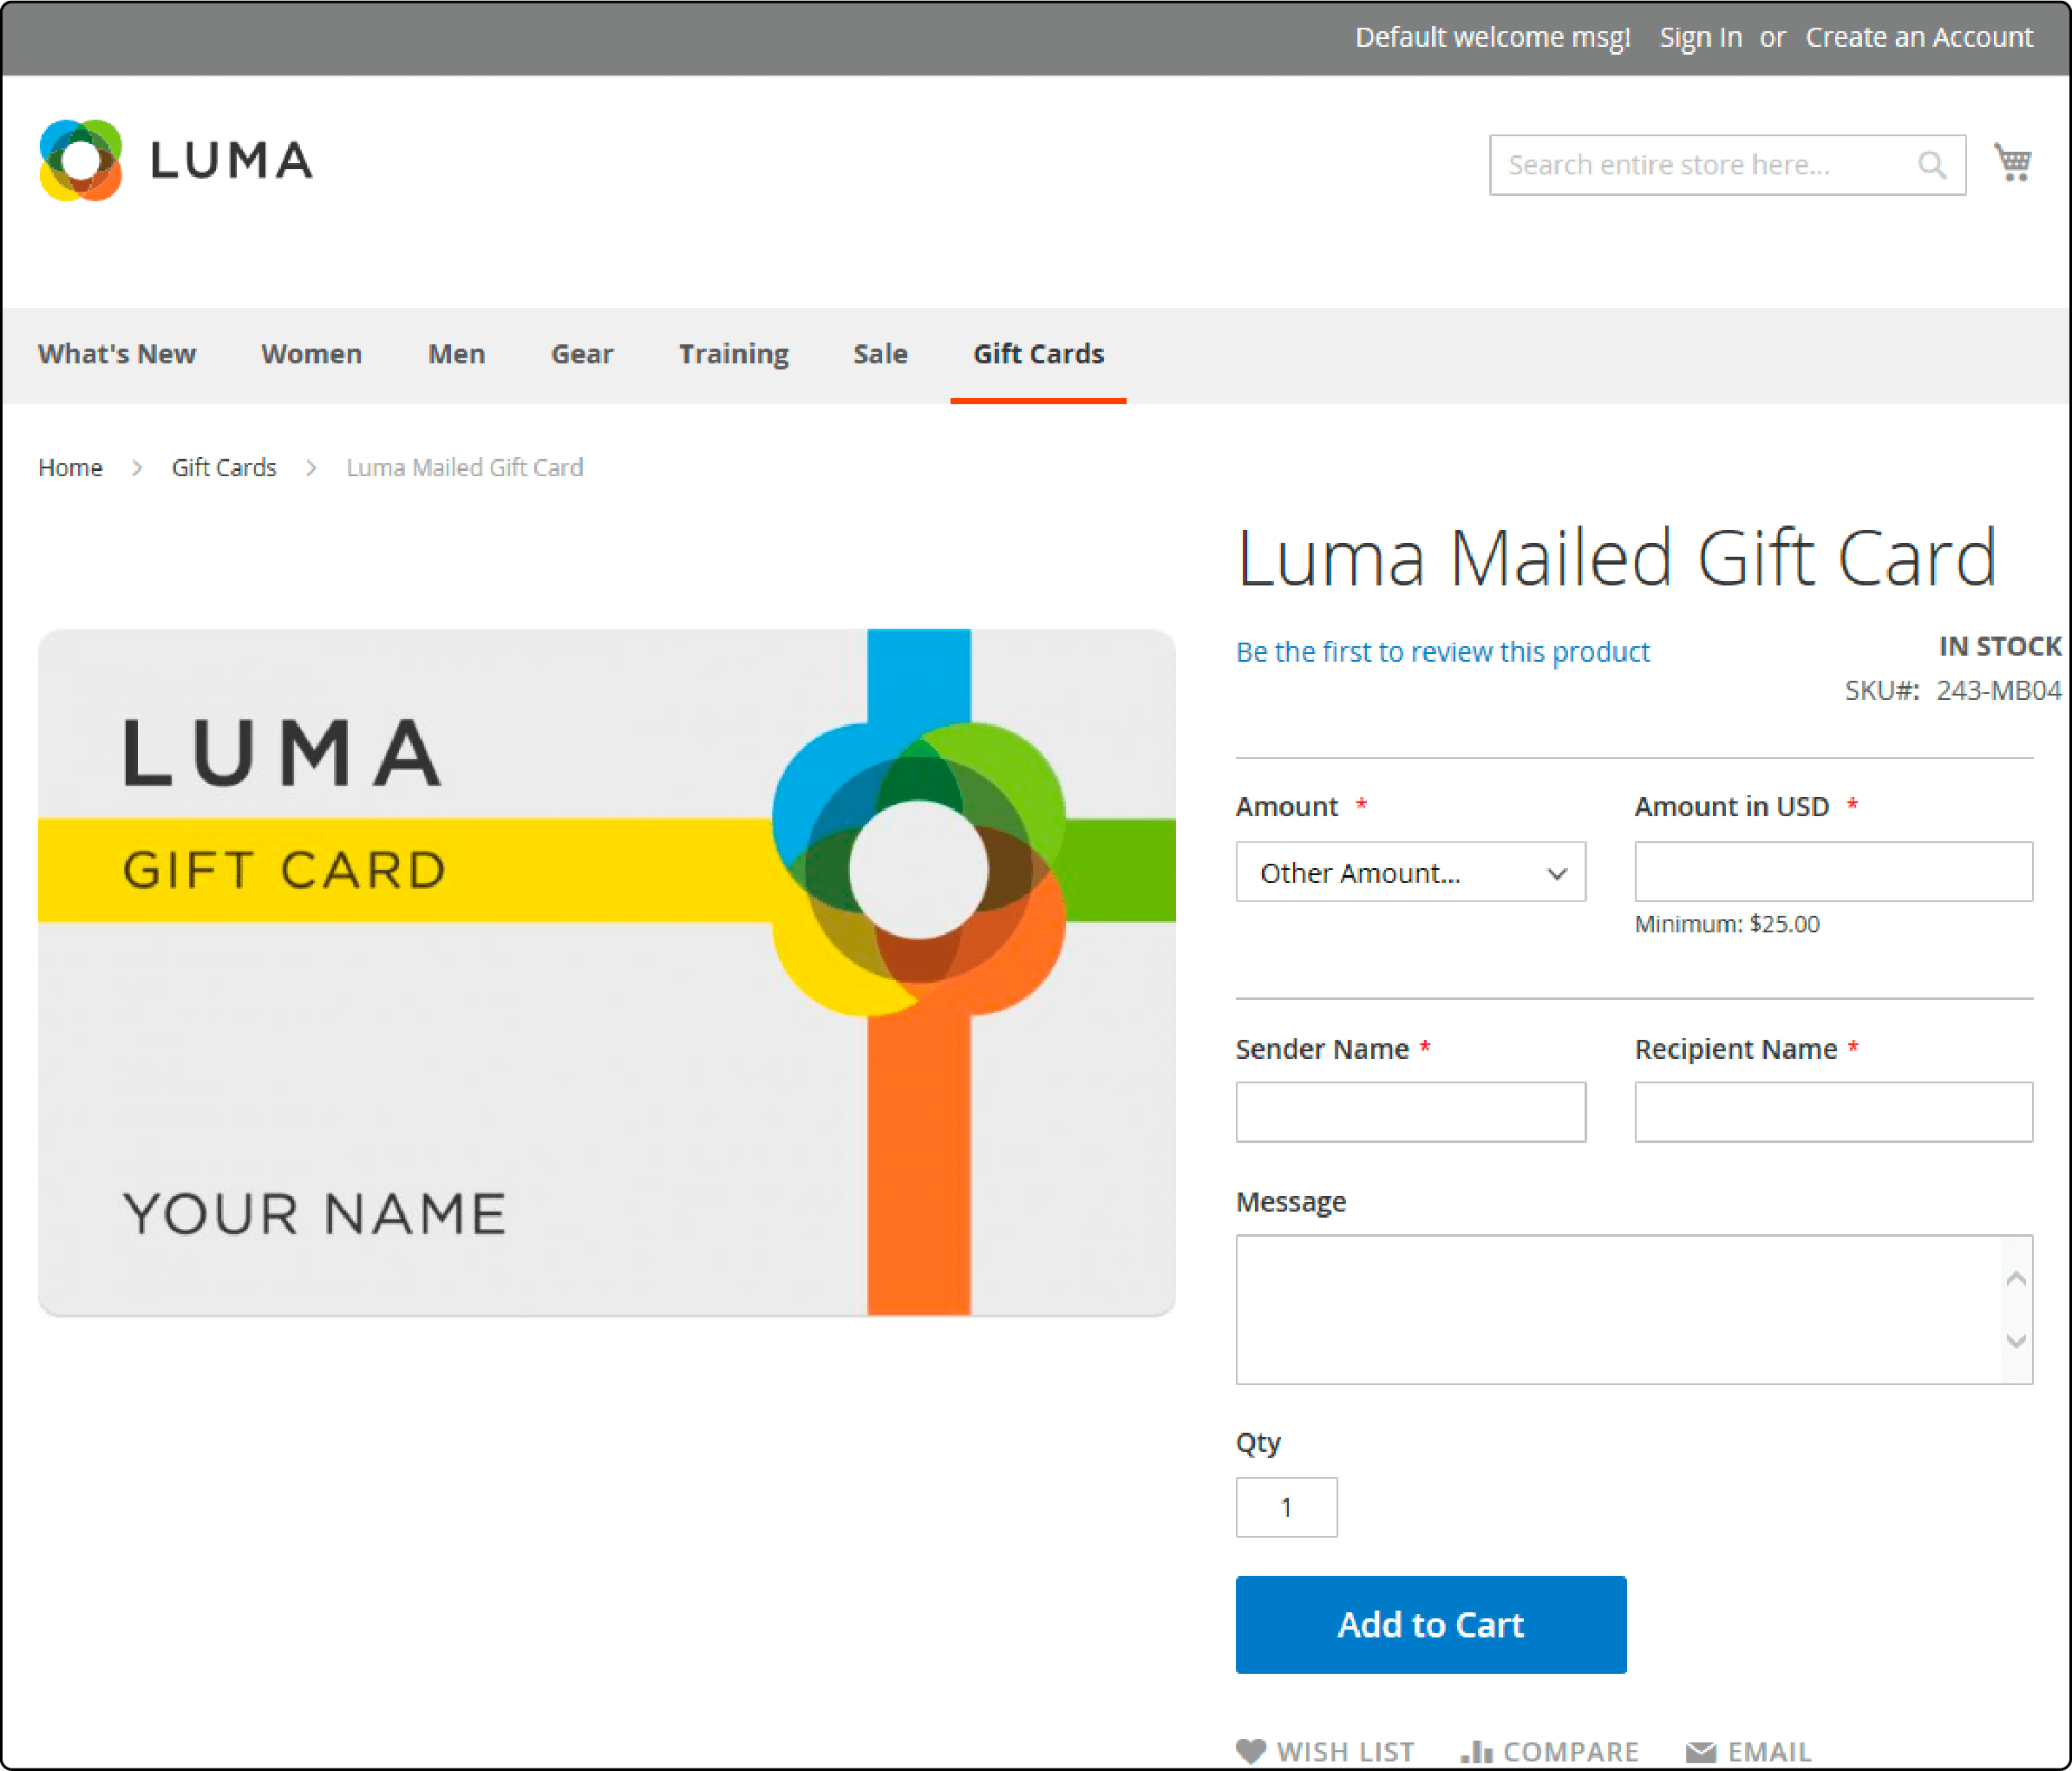Viewport: 2072px width, 1771px height.
Task: Click the product title Luma Mailed Gift Card
Action: (1616, 557)
